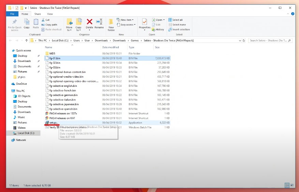Click the Open ribbon command
Image resolution: width=299 pixels, height=192 pixels.
(x=158, y=20)
